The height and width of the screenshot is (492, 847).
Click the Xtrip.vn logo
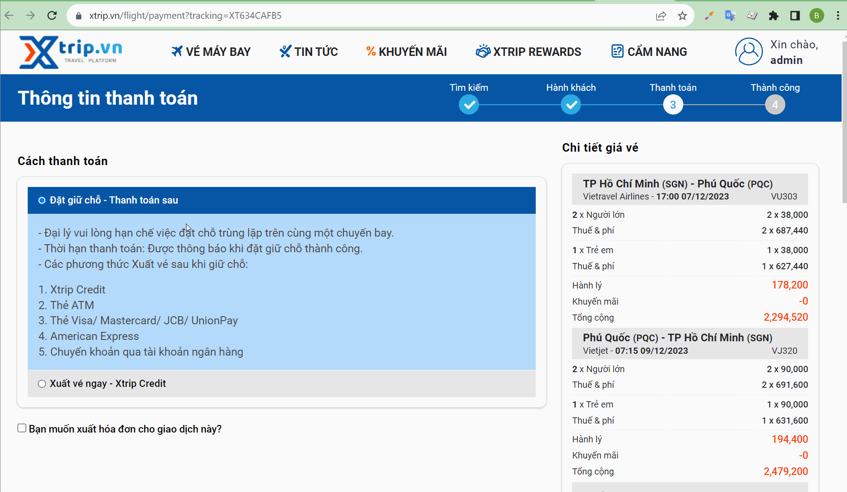tap(70, 52)
